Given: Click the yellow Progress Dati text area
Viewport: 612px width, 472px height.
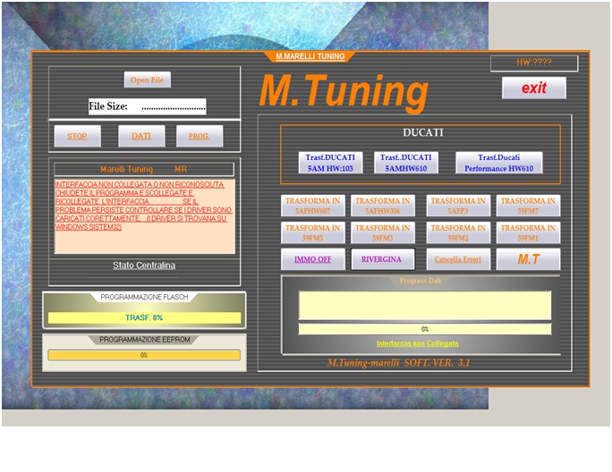Looking at the screenshot, I should [x=425, y=306].
